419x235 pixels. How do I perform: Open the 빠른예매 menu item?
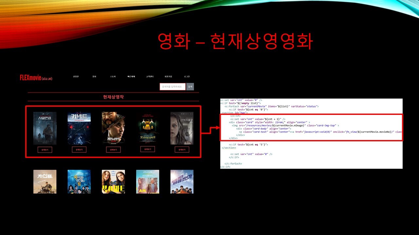click(131, 77)
